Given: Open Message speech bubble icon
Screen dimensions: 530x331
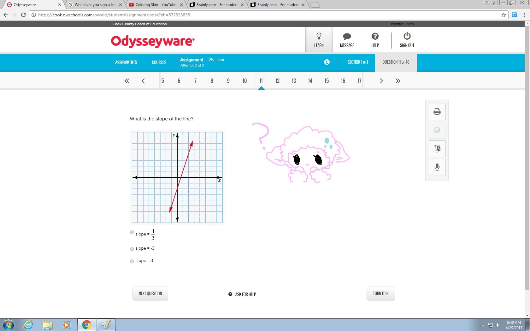Looking at the screenshot, I should [347, 37].
